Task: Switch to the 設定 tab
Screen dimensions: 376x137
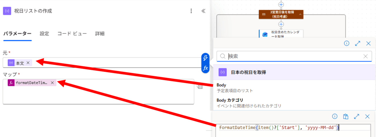Action: pyautogui.click(x=44, y=34)
